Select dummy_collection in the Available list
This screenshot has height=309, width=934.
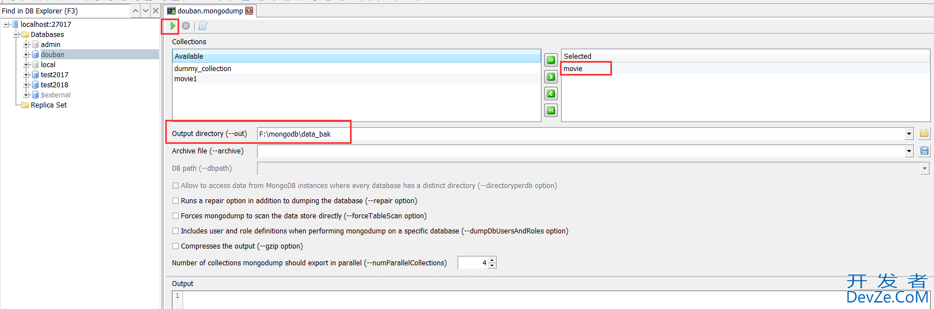coord(356,68)
